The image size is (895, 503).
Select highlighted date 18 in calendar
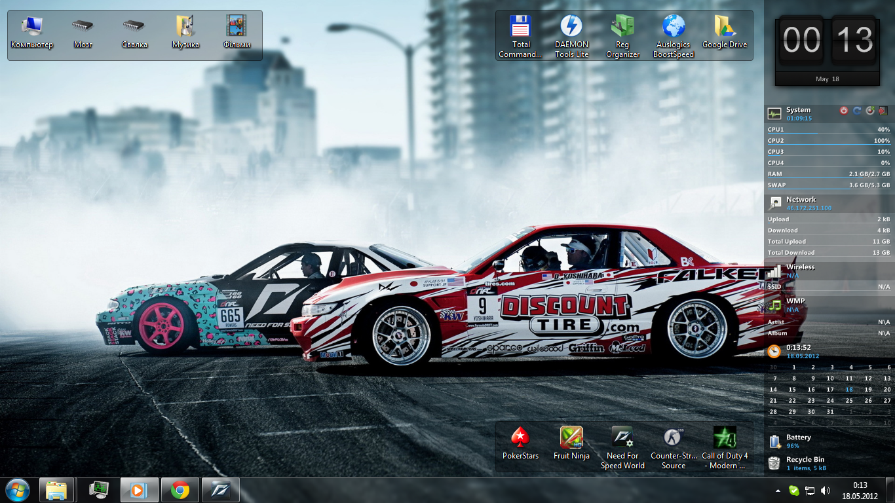pyautogui.click(x=849, y=390)
